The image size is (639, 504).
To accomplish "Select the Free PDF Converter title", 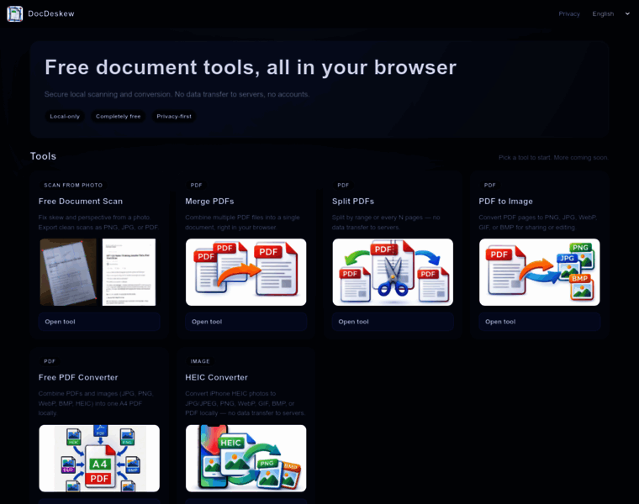I will [x=78, y=377].
